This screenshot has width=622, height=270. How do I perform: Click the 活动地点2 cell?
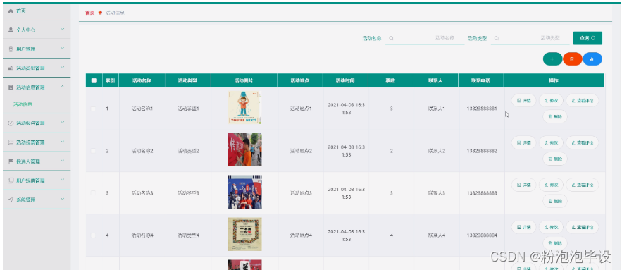coord(301,151)
